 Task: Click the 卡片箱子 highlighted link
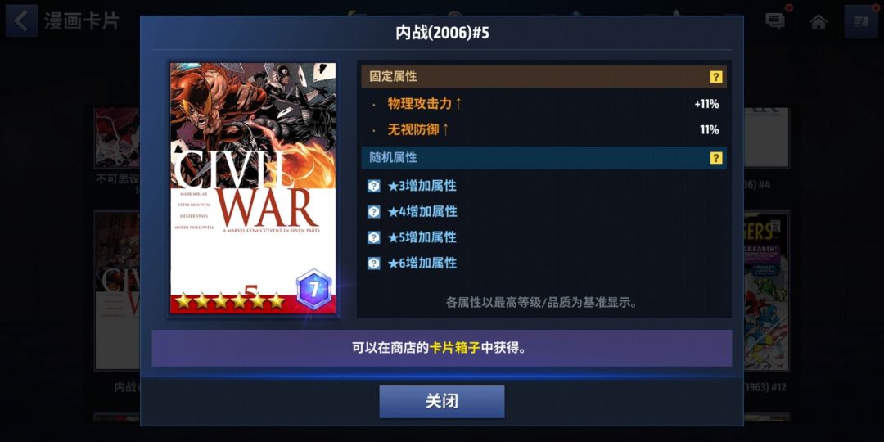point(454,348)
